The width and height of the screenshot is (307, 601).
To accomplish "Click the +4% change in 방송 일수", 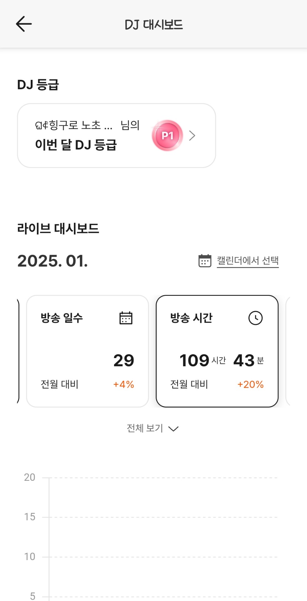I will [124, 384].
